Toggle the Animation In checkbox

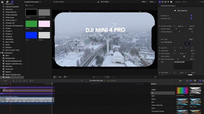[x=191, y=16]
